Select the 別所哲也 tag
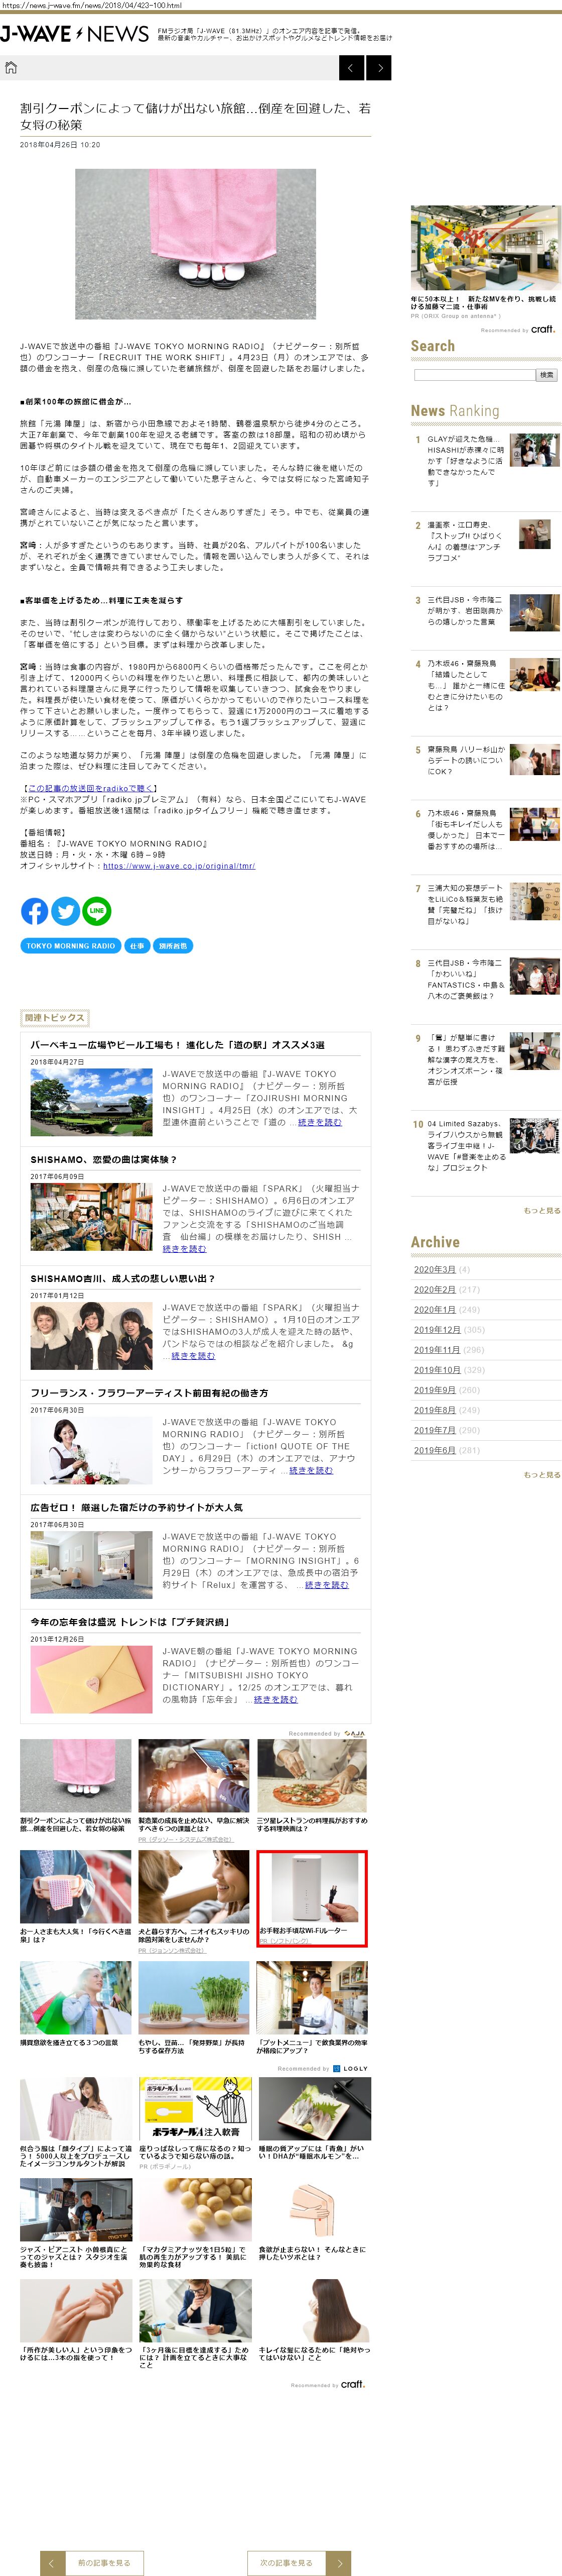Viewport: 562px width, 2576px height. 172,945
